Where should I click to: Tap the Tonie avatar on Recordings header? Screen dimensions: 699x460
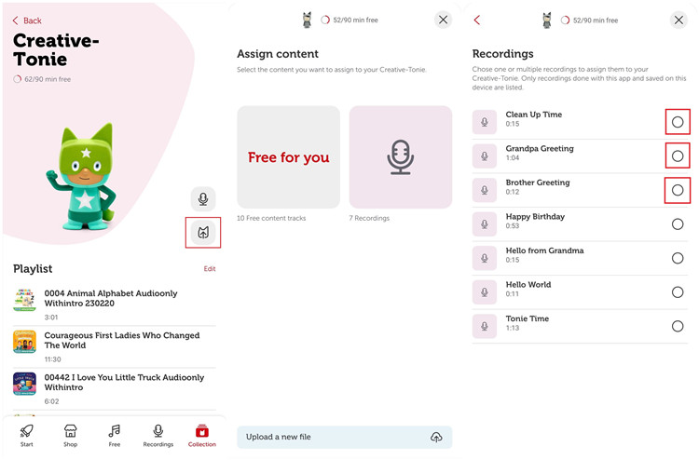coord(547,20)
